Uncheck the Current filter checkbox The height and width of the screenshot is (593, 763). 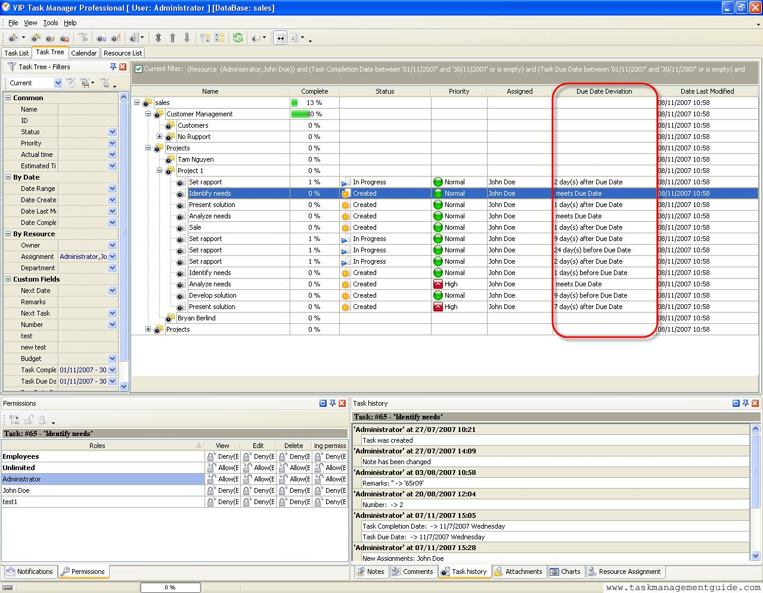point(138,69)
